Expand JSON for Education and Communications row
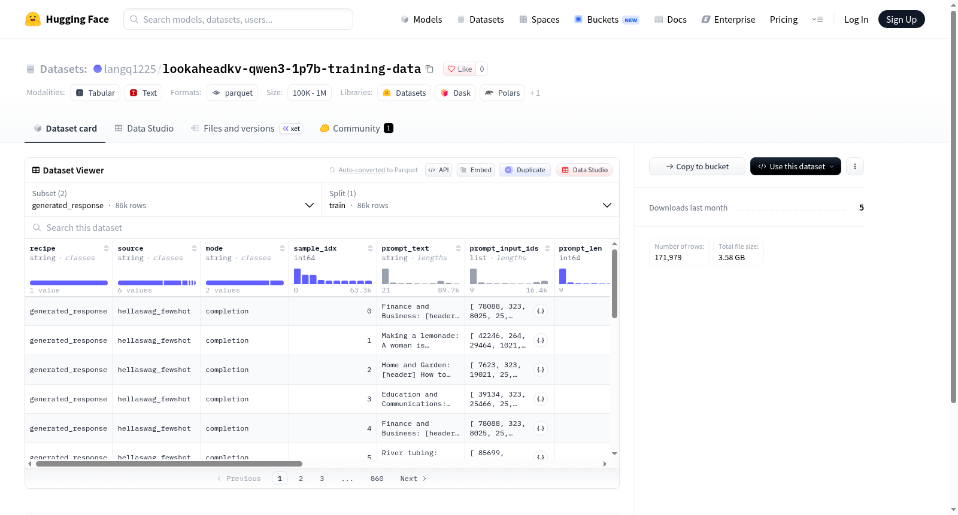The height and width of the screenshot is (515, 958). pyautogui.click(x=541, y=399)
